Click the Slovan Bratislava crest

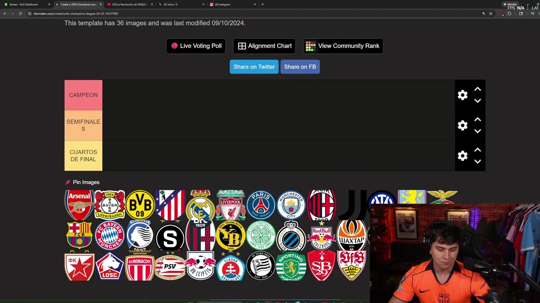[x=231, y=266]
